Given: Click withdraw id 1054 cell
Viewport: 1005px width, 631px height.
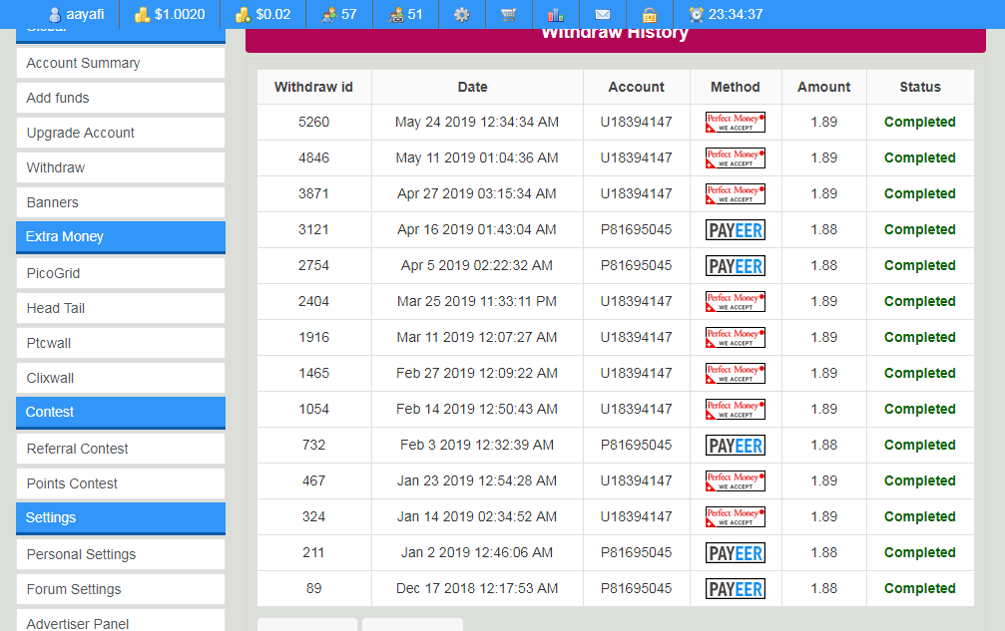Looking at the screenshot, I should (314, 409).
